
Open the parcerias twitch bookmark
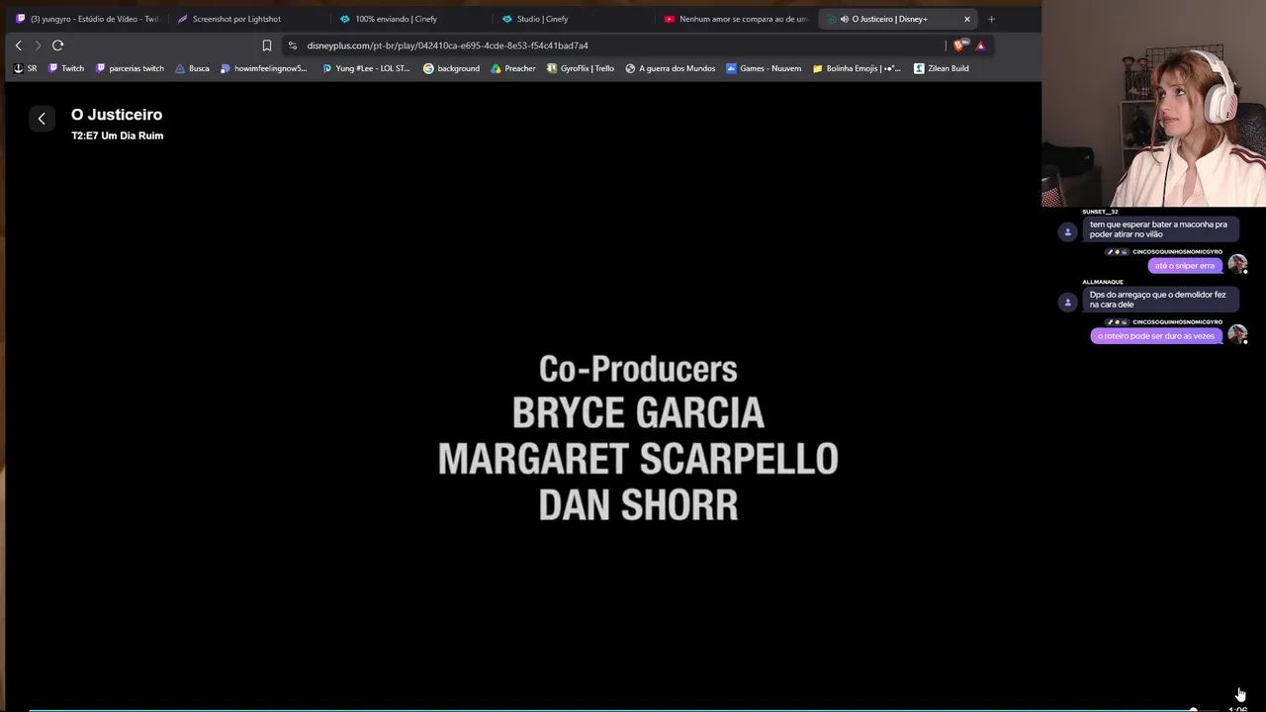click(x=130, y=68)
